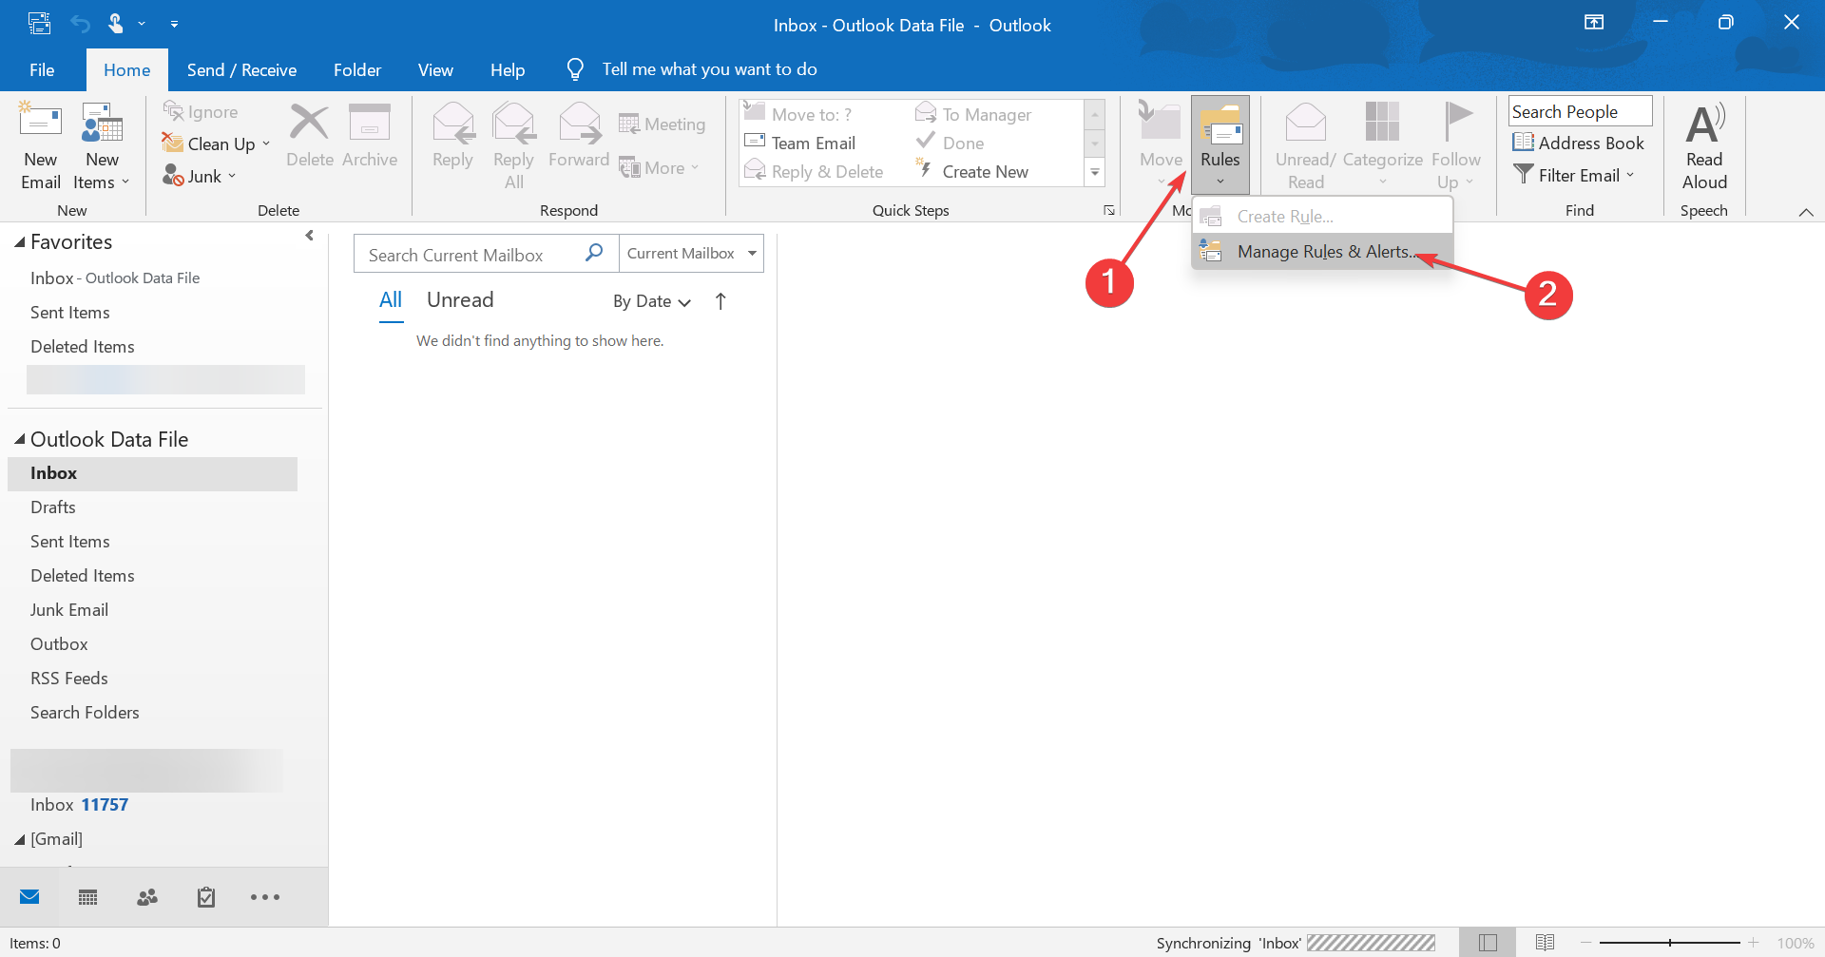Open the Current Mailbox scope dropdown
This screenshot has height=957, width=1825.
(x=691, y=253)
